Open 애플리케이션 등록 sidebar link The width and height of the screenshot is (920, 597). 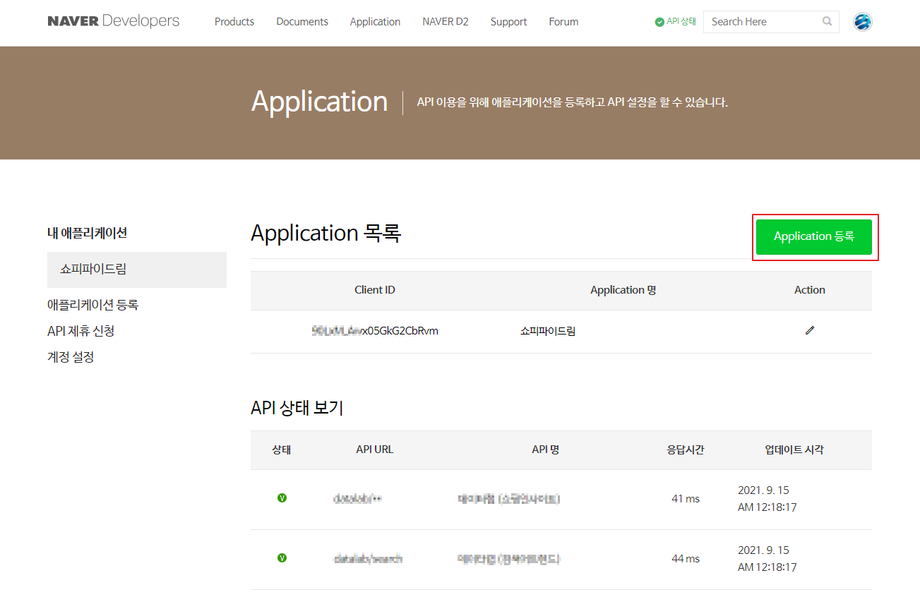click(92, 305)
